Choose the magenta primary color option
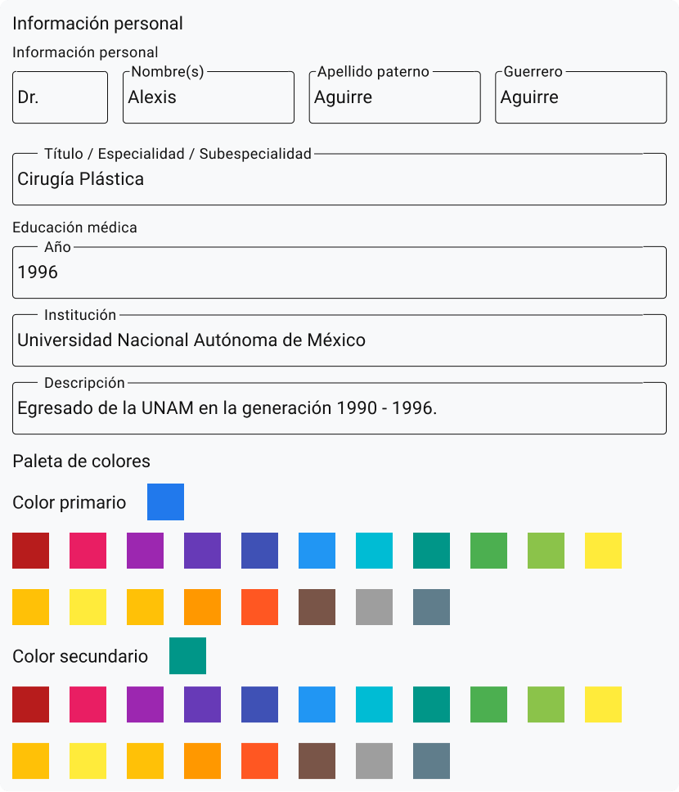 pyautogui.click(x=145, y=551)
